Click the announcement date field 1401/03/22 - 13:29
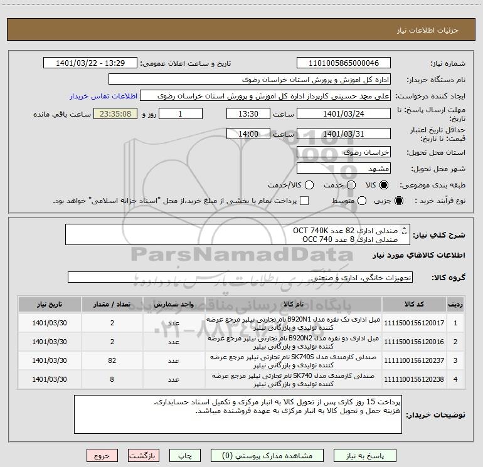The height and width of the screenshot is (467, 483). click(90, 63)
